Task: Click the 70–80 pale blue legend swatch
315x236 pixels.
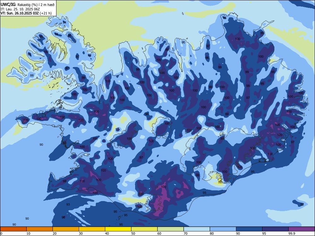Action: pos(197,229)
